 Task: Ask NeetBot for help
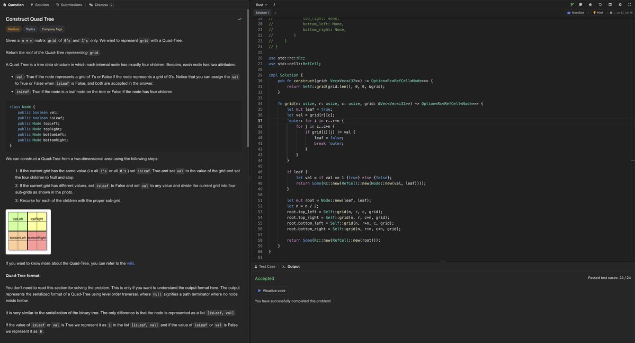pos(576,13)
